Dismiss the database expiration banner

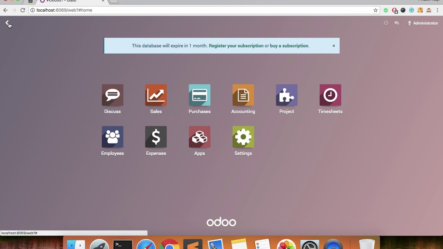pos(334,46)
